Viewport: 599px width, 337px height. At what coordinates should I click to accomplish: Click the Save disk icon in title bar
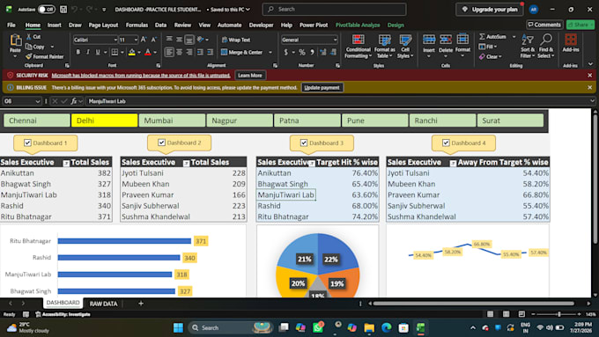click(63, 9)
